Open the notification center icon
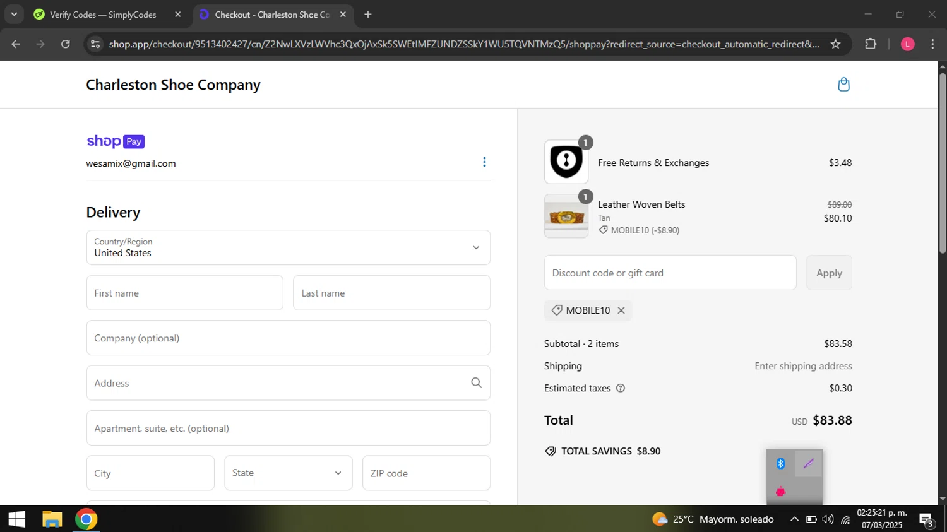The width and height of the screenshot is (947, 532). (927, 519)
